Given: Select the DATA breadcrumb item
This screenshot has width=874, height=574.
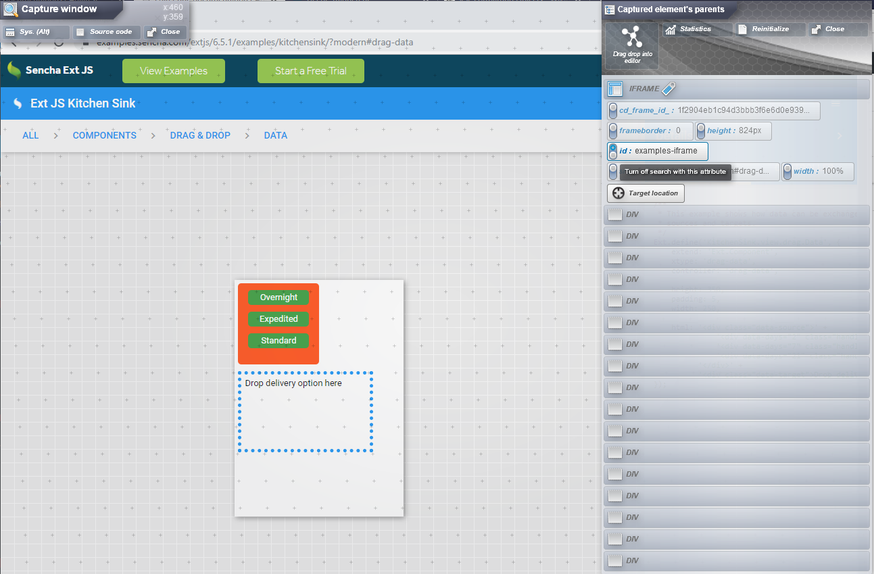Looking at the screenshot, I should [x=275, y=135].
